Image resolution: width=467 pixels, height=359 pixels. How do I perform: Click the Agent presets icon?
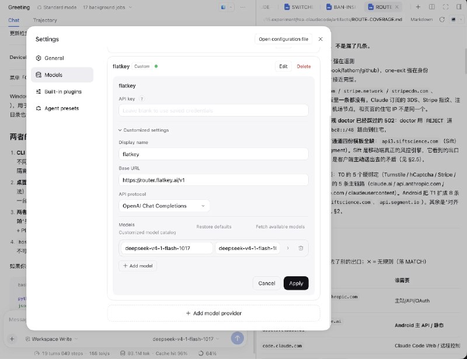(x=39, y=108)
